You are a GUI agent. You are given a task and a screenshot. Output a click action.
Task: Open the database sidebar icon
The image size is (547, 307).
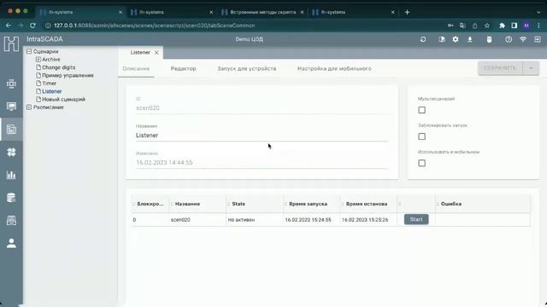[x=11, y=198]
